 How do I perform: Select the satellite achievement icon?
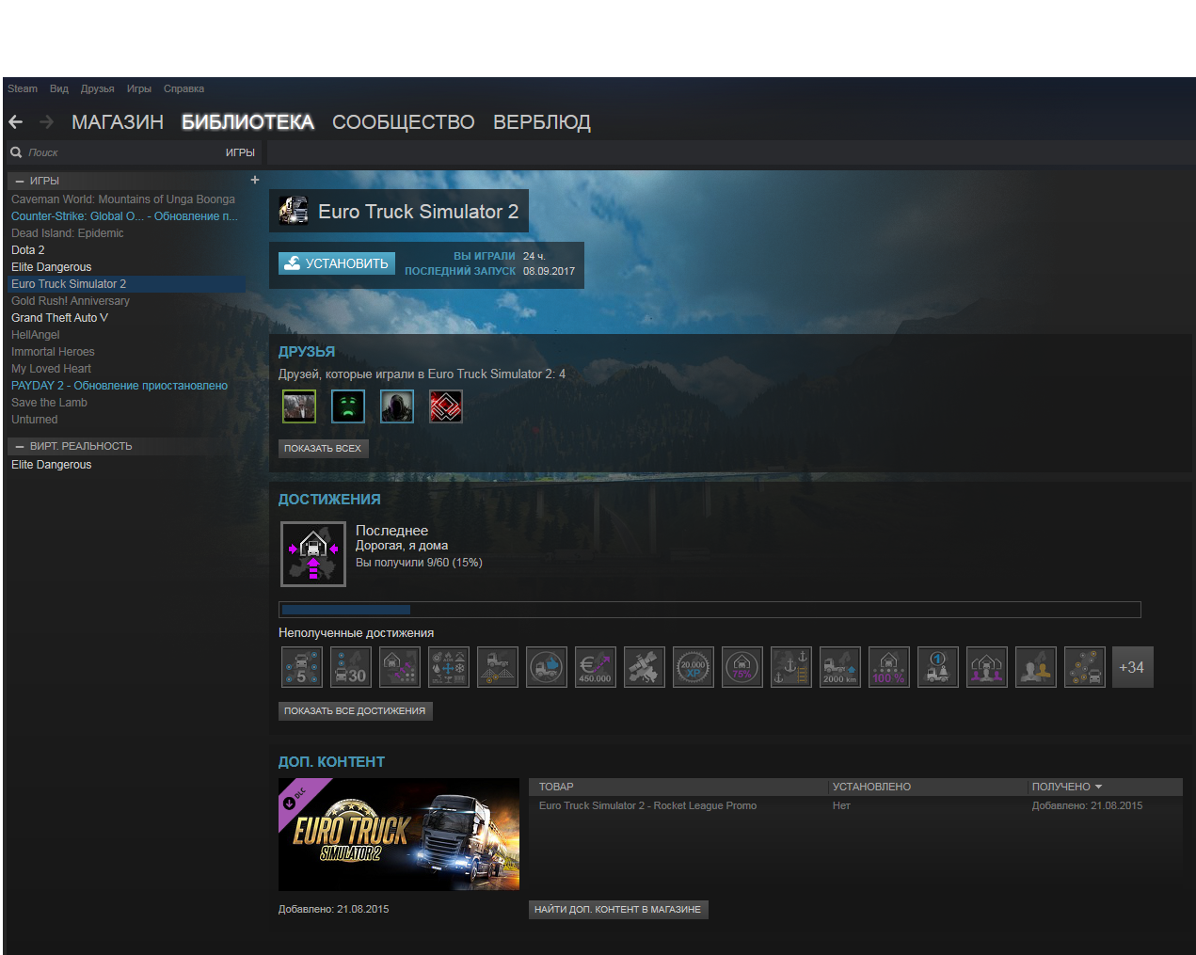[x=645, y=667]
